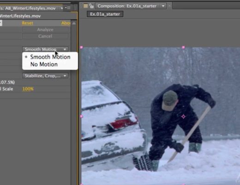Viewport: 240px width, 185px height.
Task: Click the composition panel color icon
Action: 85,6
